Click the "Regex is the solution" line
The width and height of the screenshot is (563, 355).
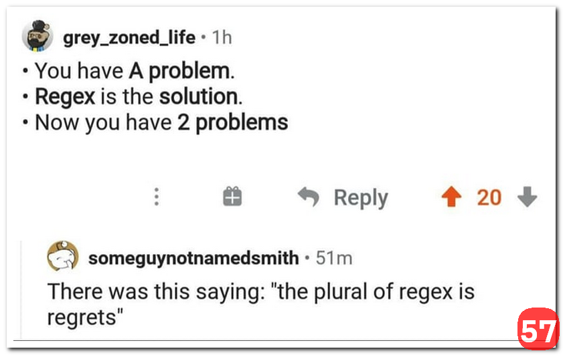tap(138, 96)
